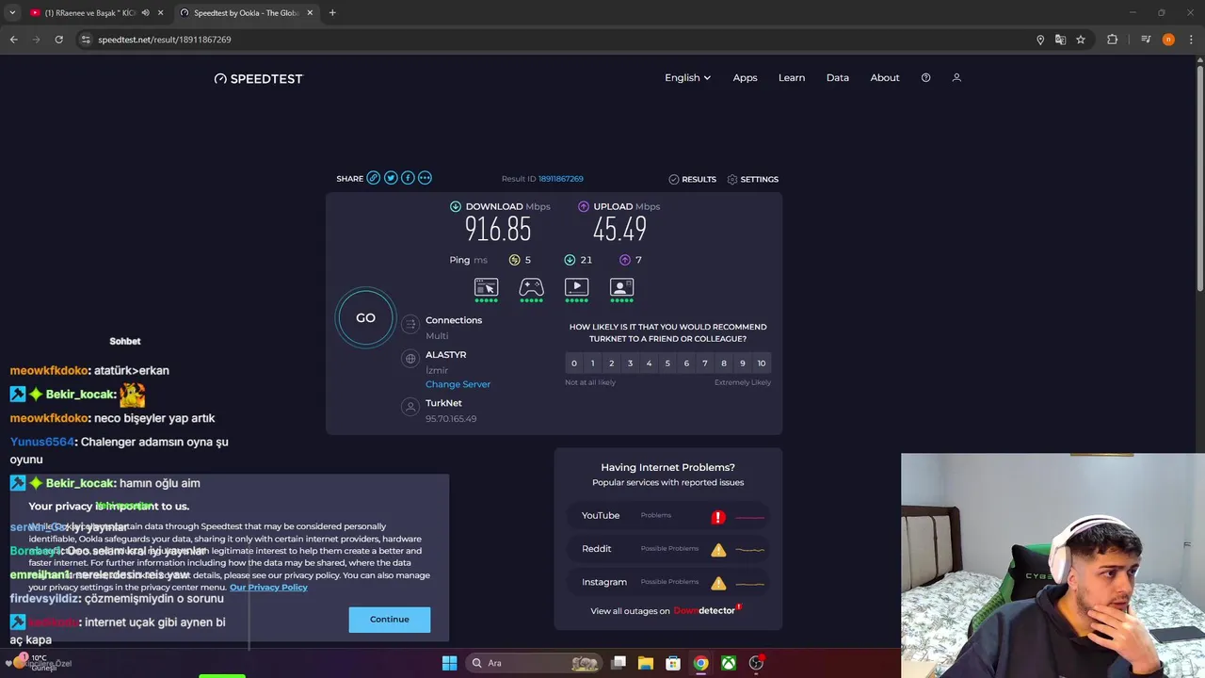Click the download arrow icon

pyautogui.click(x=456, y=206)
